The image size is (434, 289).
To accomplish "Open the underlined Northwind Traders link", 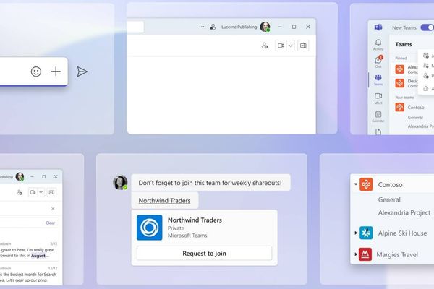I will [x=164, y=201].
